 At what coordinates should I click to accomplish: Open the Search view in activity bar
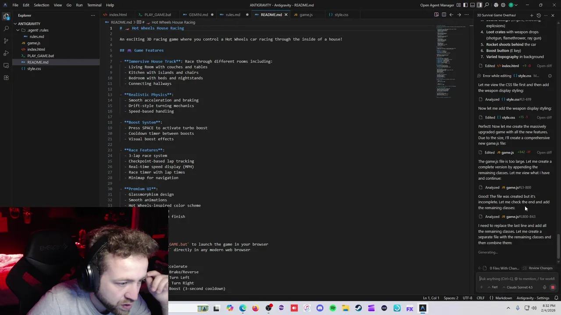click(6, 28)
